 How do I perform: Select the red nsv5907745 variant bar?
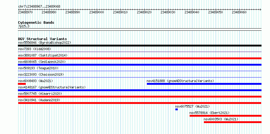140,97
